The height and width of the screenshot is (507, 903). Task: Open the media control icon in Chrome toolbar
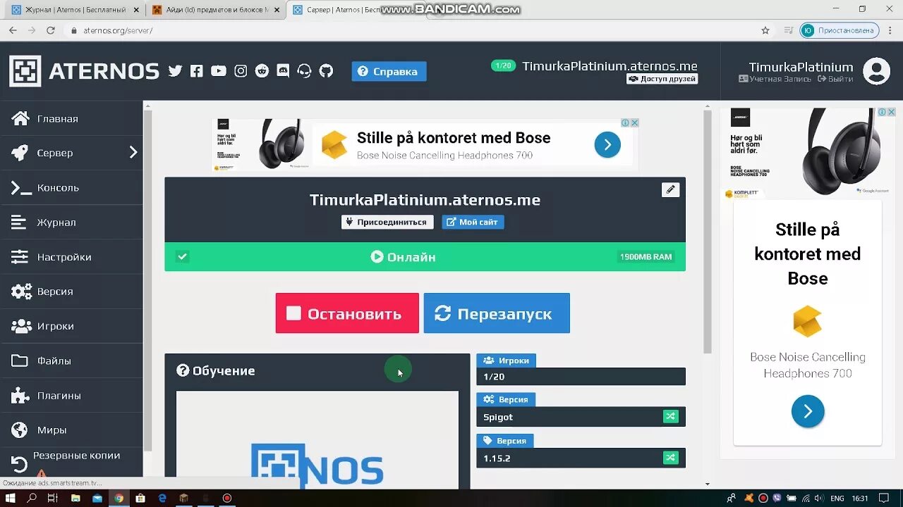pyautogui.click(x=789, y=30)
